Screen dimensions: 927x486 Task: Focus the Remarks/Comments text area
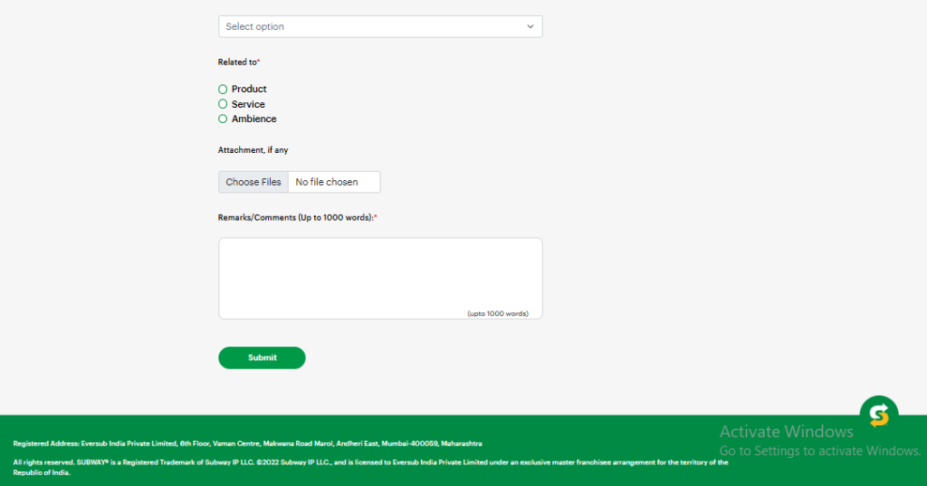[380, 272]
